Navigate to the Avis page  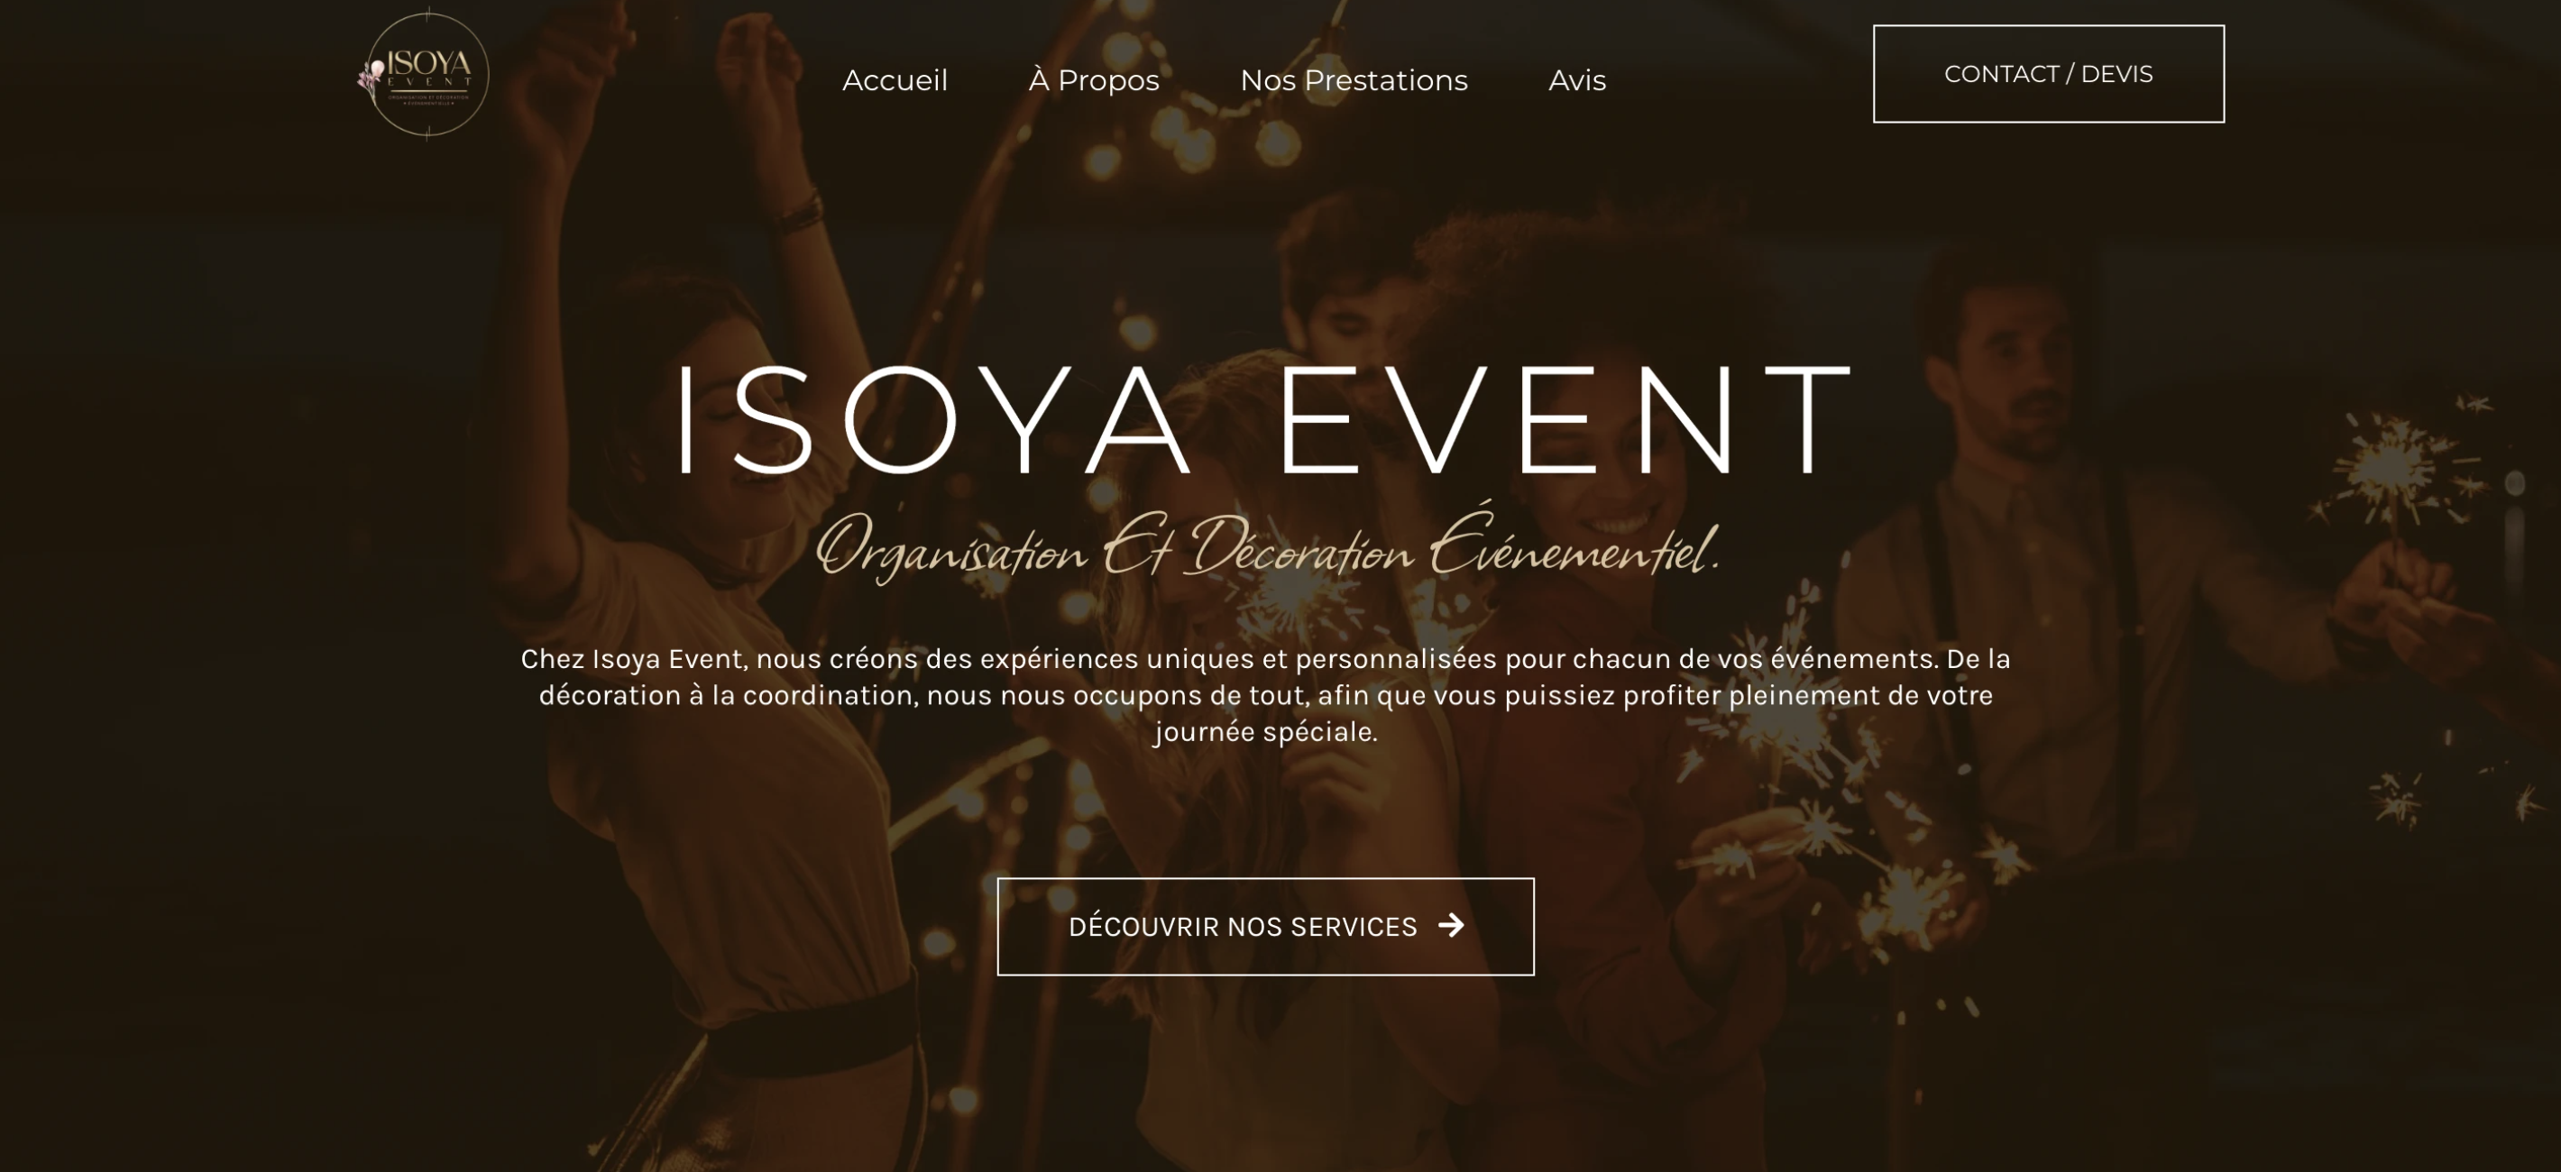1577,80
